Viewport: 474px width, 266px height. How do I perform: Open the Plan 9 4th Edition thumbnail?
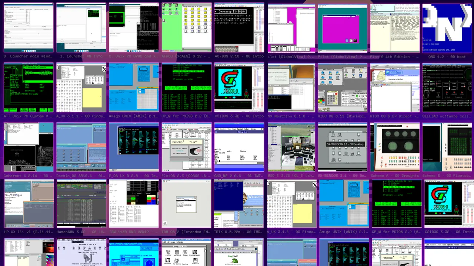pos(395,28)
